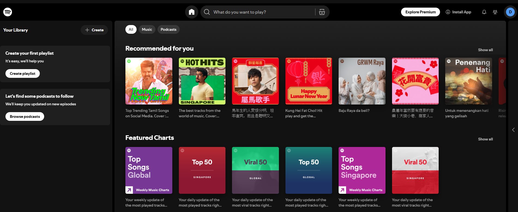Viewport: 518px width, 212px height.
Task: Click the Spotify logo icon
Action: (x=8, y=12)
